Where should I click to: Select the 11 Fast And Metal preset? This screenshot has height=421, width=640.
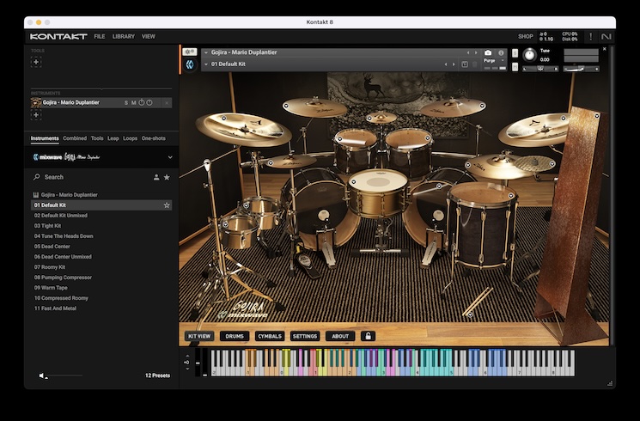[x=101, y=308]
